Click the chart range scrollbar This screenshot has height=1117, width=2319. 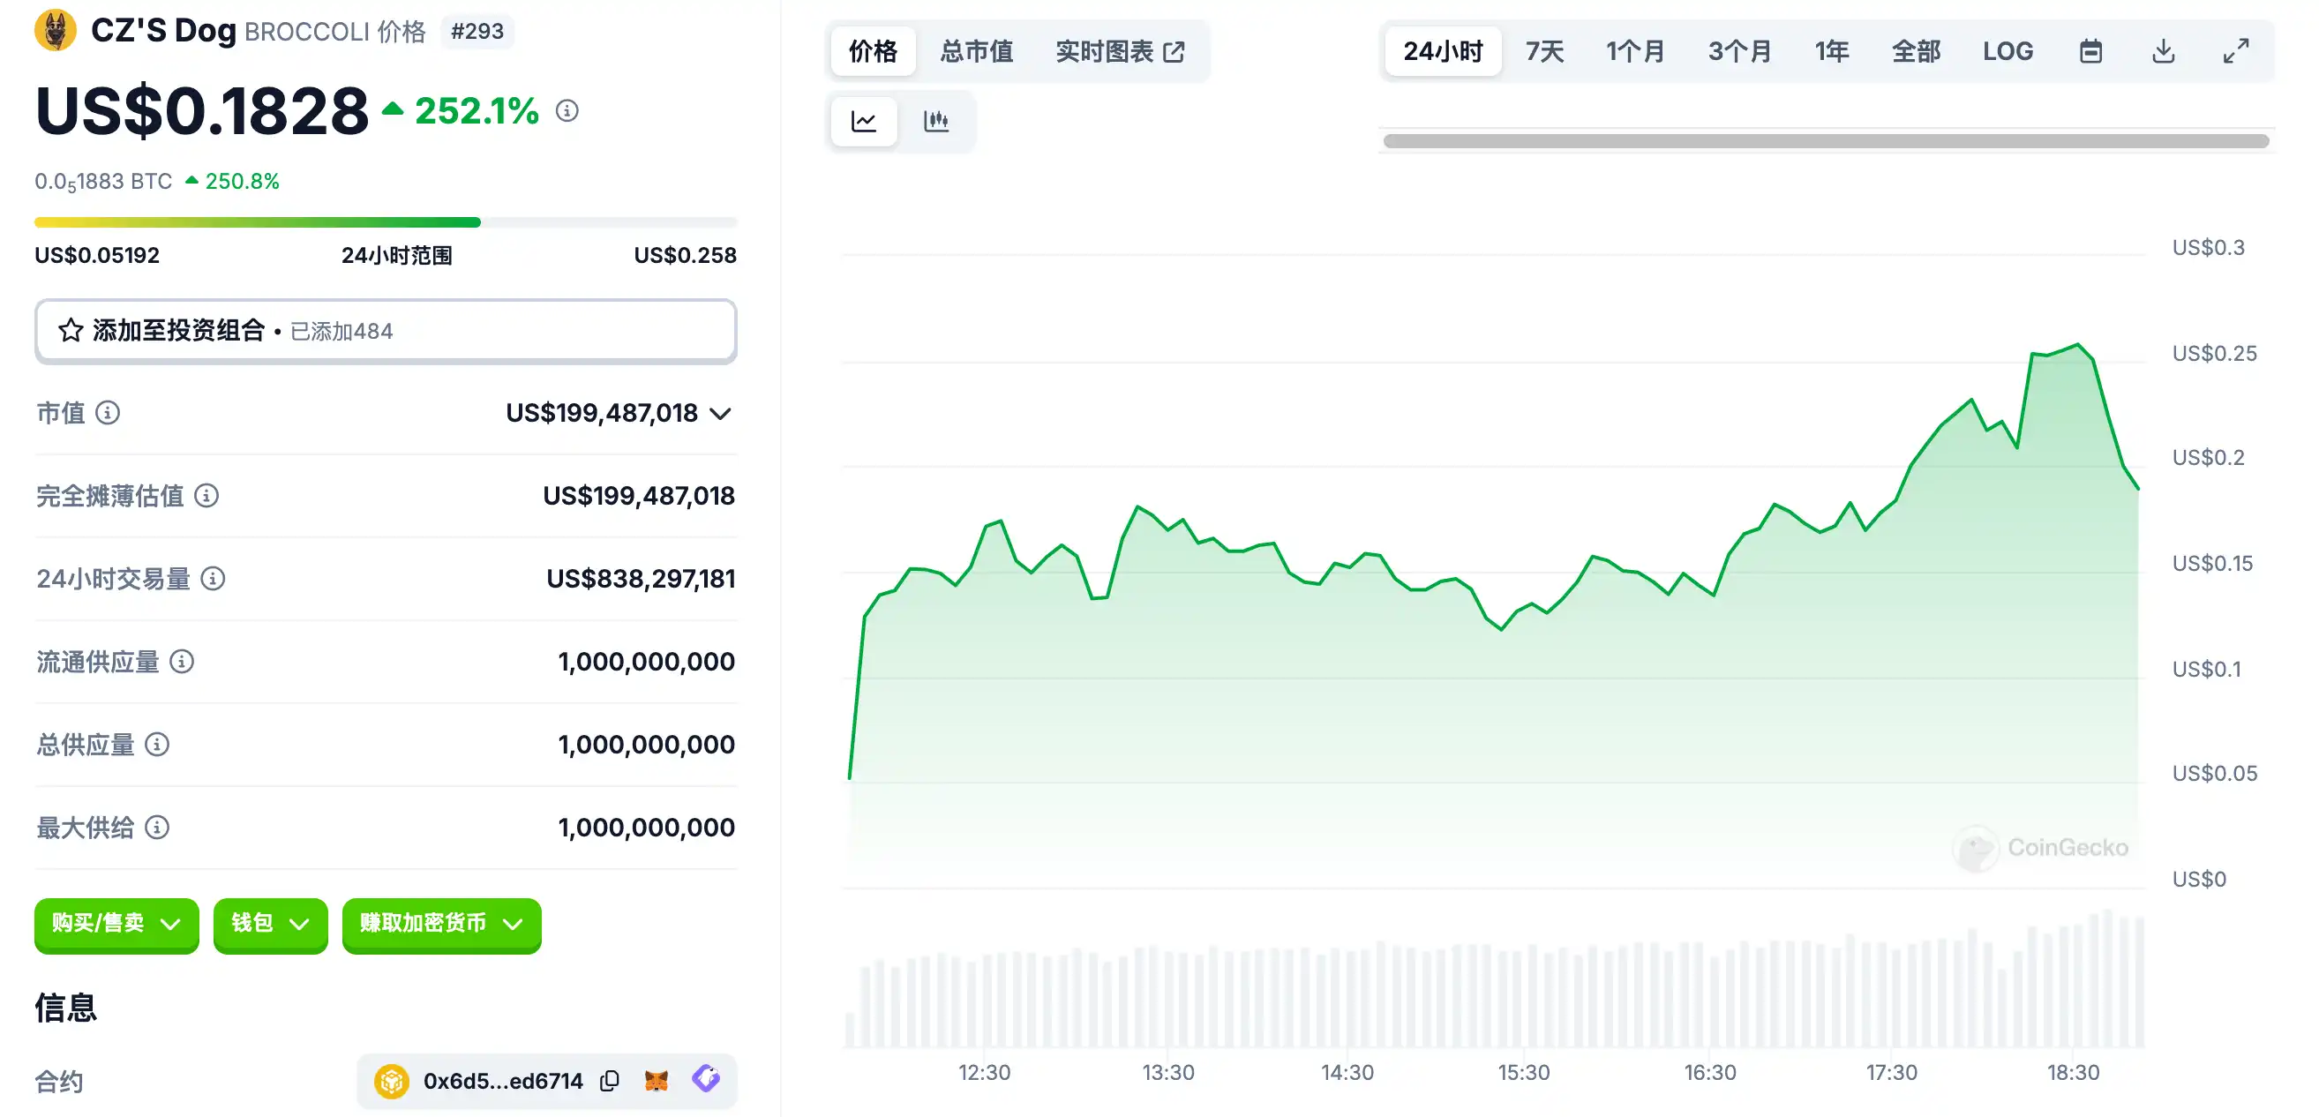[1826, 141]
